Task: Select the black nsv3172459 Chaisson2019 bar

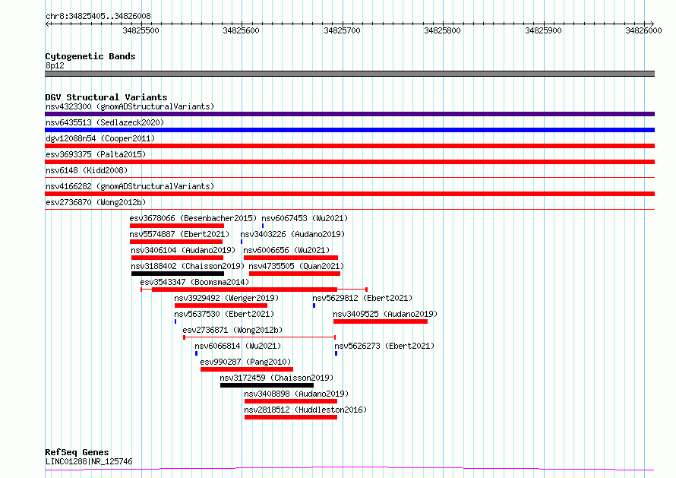Action: [x=267, y=385]
